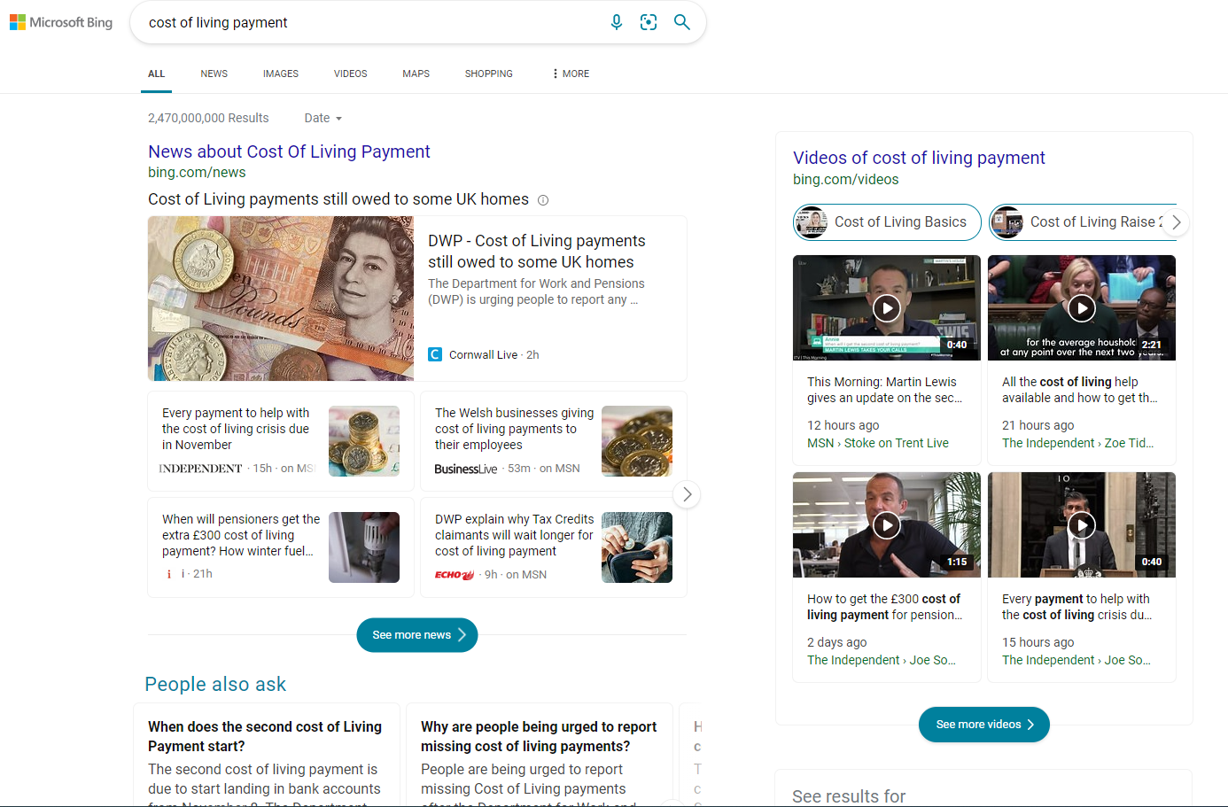
Task: Switch to the All tab
Action: 157,74
